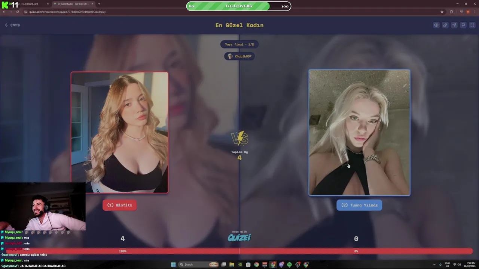Bookmark this page with the star icon
Viewport: 479px width, 269px height.
[x=442, y=12]
